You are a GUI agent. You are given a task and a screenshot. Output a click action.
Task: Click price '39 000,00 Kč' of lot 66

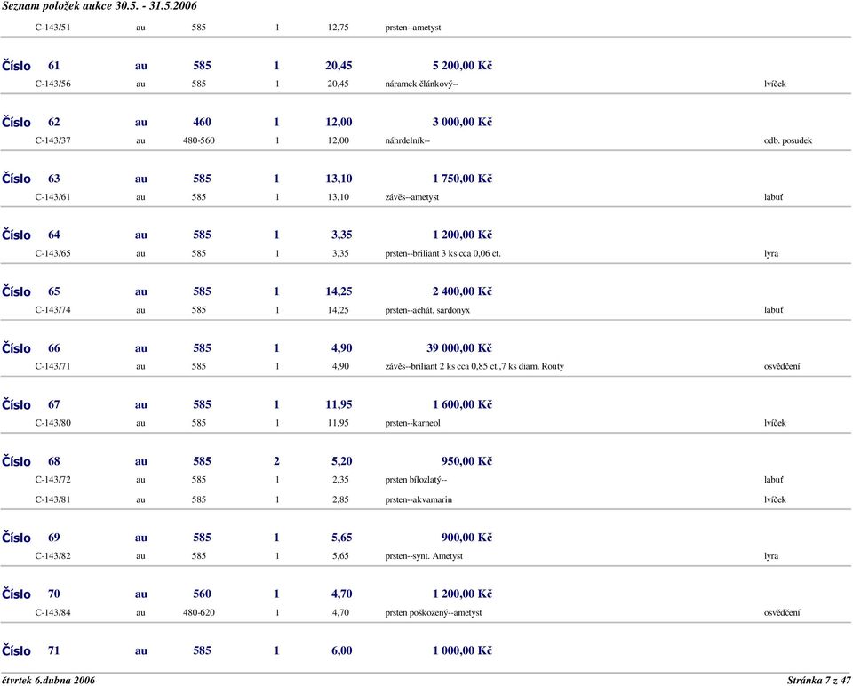[459, 347]
